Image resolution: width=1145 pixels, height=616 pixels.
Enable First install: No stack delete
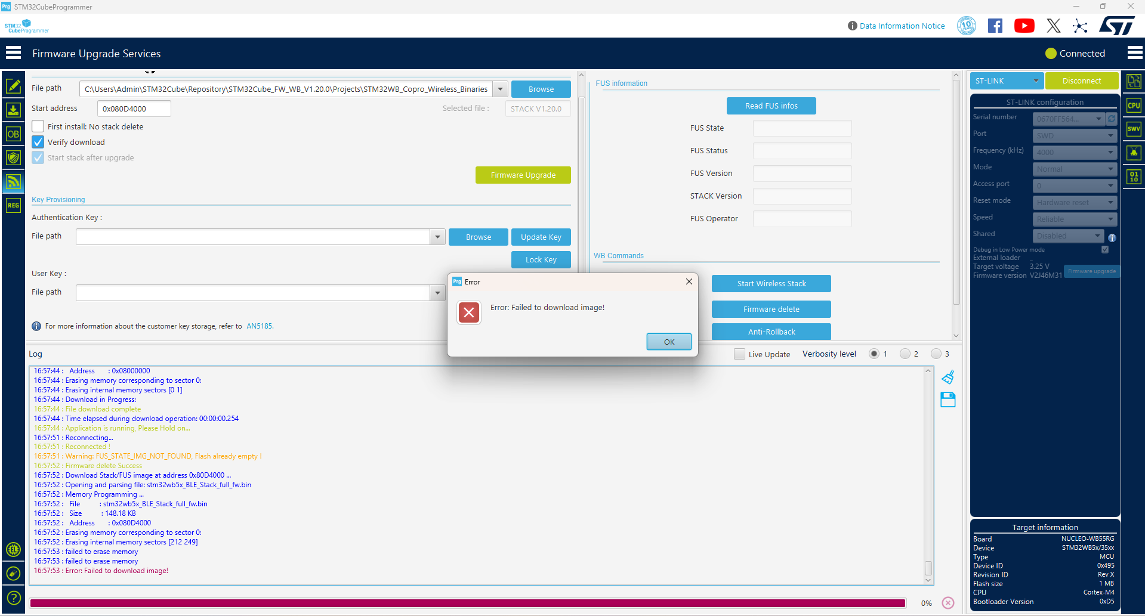[x=38, y=126]
